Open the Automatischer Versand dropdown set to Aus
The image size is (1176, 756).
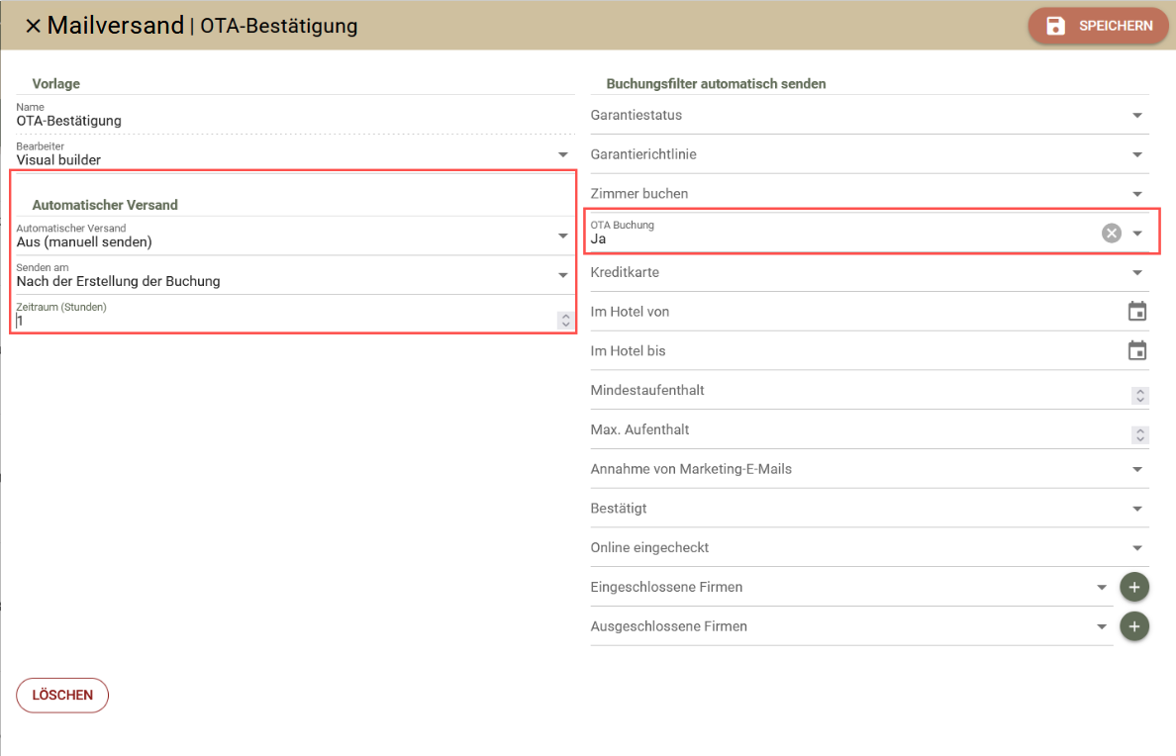click(296, 236)
